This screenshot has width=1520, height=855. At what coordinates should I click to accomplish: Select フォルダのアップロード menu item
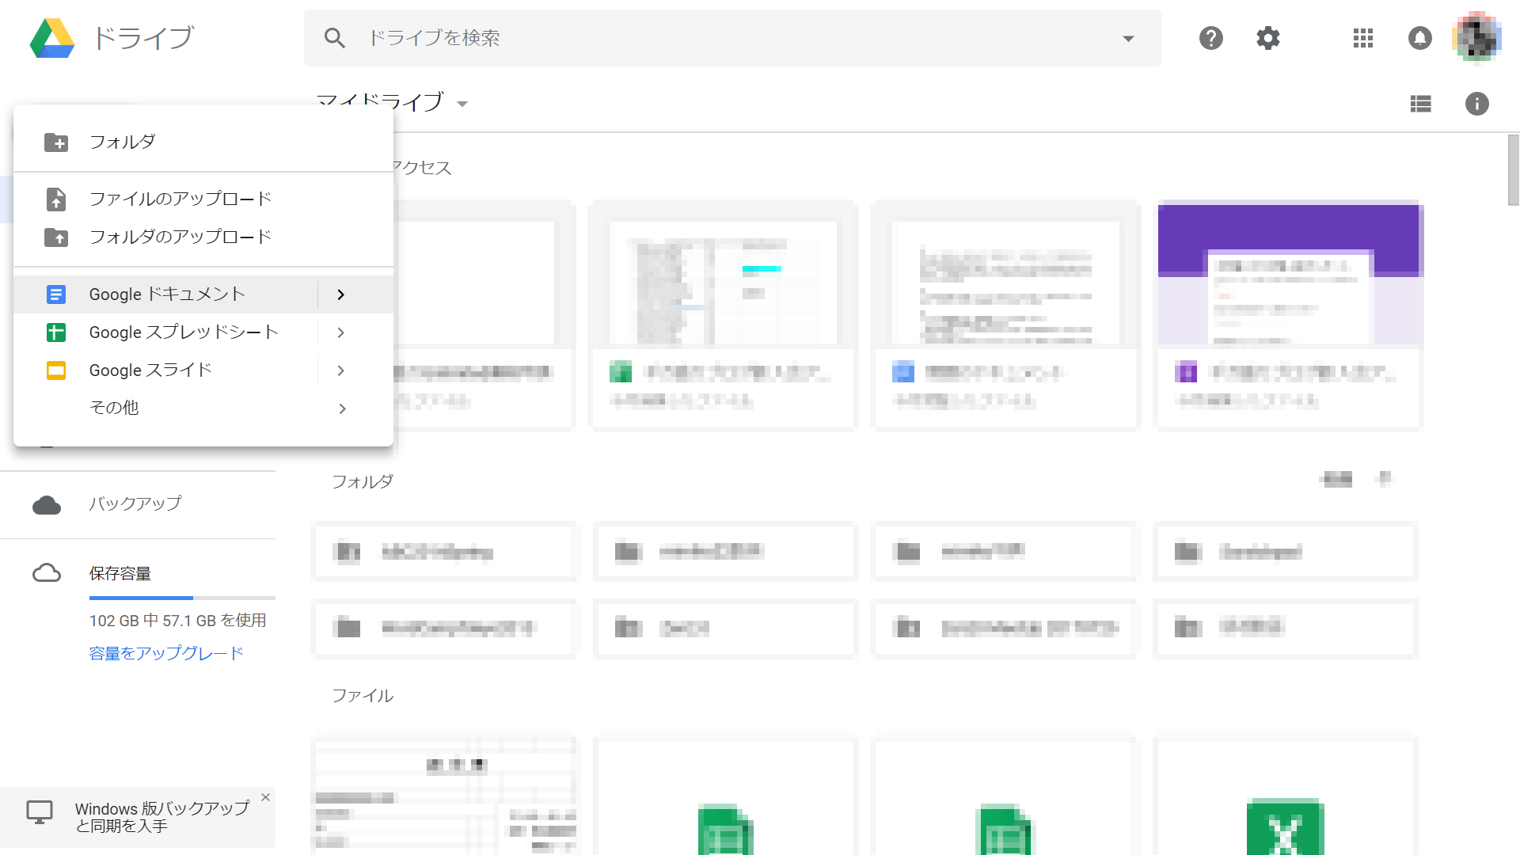click(203, 237)
